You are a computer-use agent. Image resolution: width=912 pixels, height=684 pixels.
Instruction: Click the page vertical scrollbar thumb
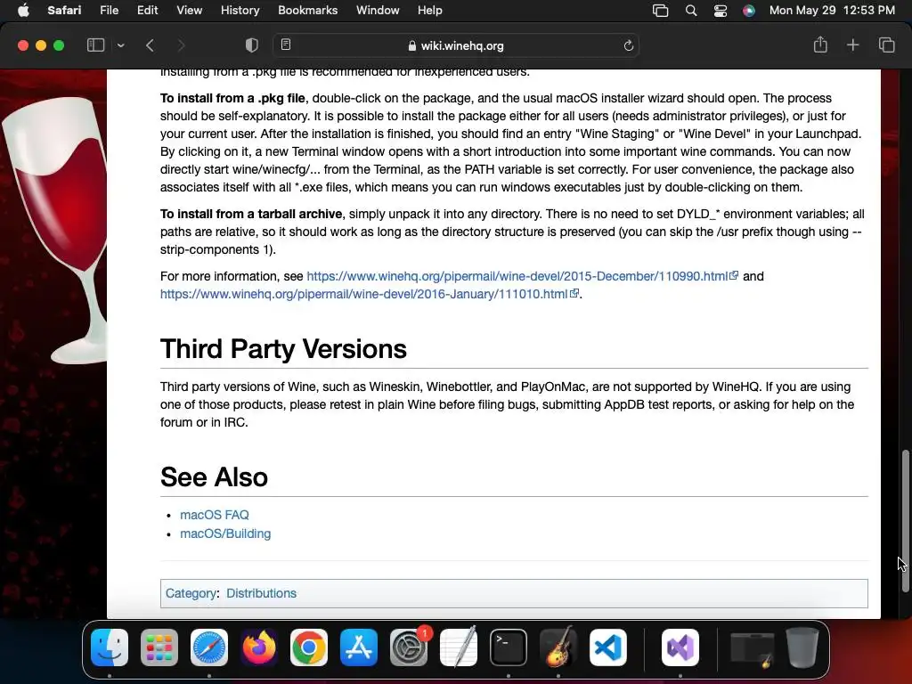(x=905, y=520)
